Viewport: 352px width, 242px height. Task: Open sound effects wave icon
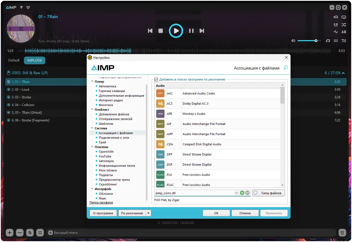click(x=336, y=32)
